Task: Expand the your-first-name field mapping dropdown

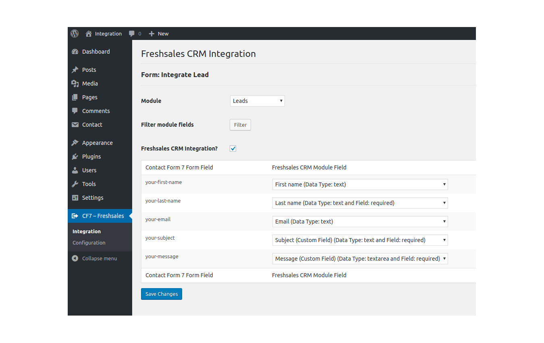Action: coord(360,184)
